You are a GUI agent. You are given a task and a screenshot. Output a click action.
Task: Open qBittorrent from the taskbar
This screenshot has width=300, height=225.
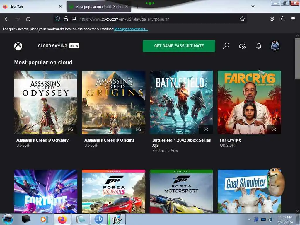coord(98,219)
